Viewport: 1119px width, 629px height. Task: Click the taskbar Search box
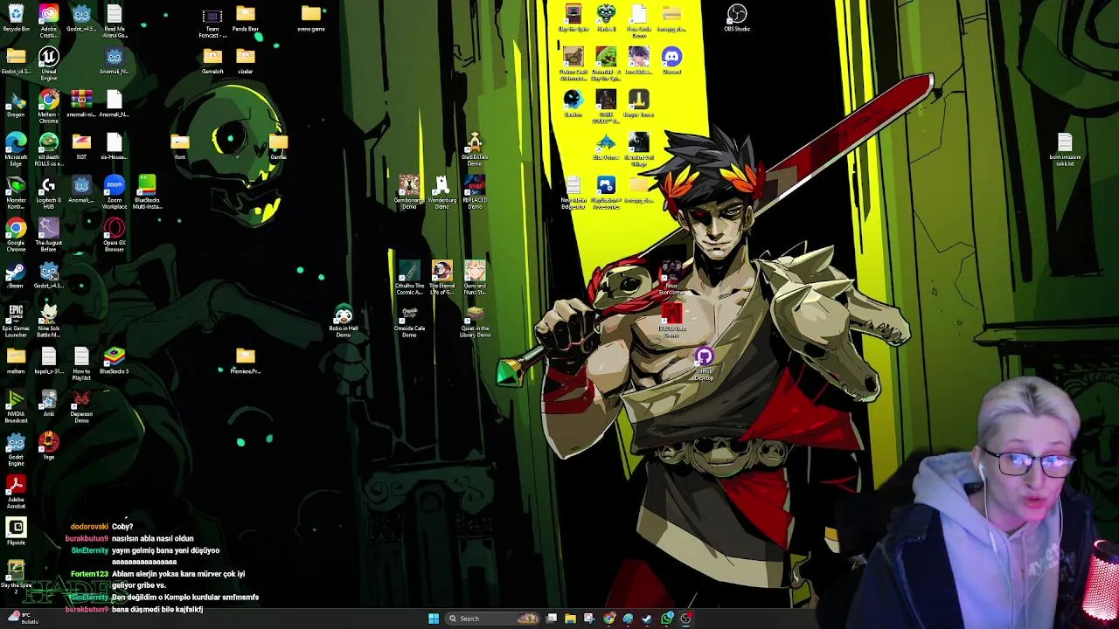[491, 619]
